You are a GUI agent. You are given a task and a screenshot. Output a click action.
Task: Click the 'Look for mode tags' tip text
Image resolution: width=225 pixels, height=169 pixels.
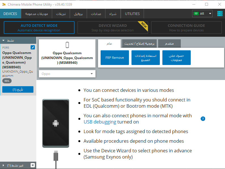(x=136, y=131)
